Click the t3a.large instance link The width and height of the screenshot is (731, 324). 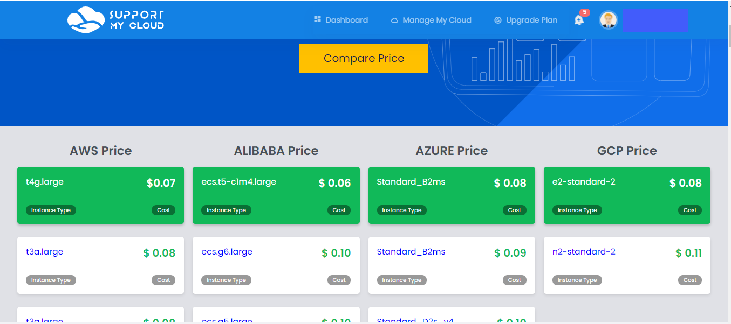tap(45, 252)
